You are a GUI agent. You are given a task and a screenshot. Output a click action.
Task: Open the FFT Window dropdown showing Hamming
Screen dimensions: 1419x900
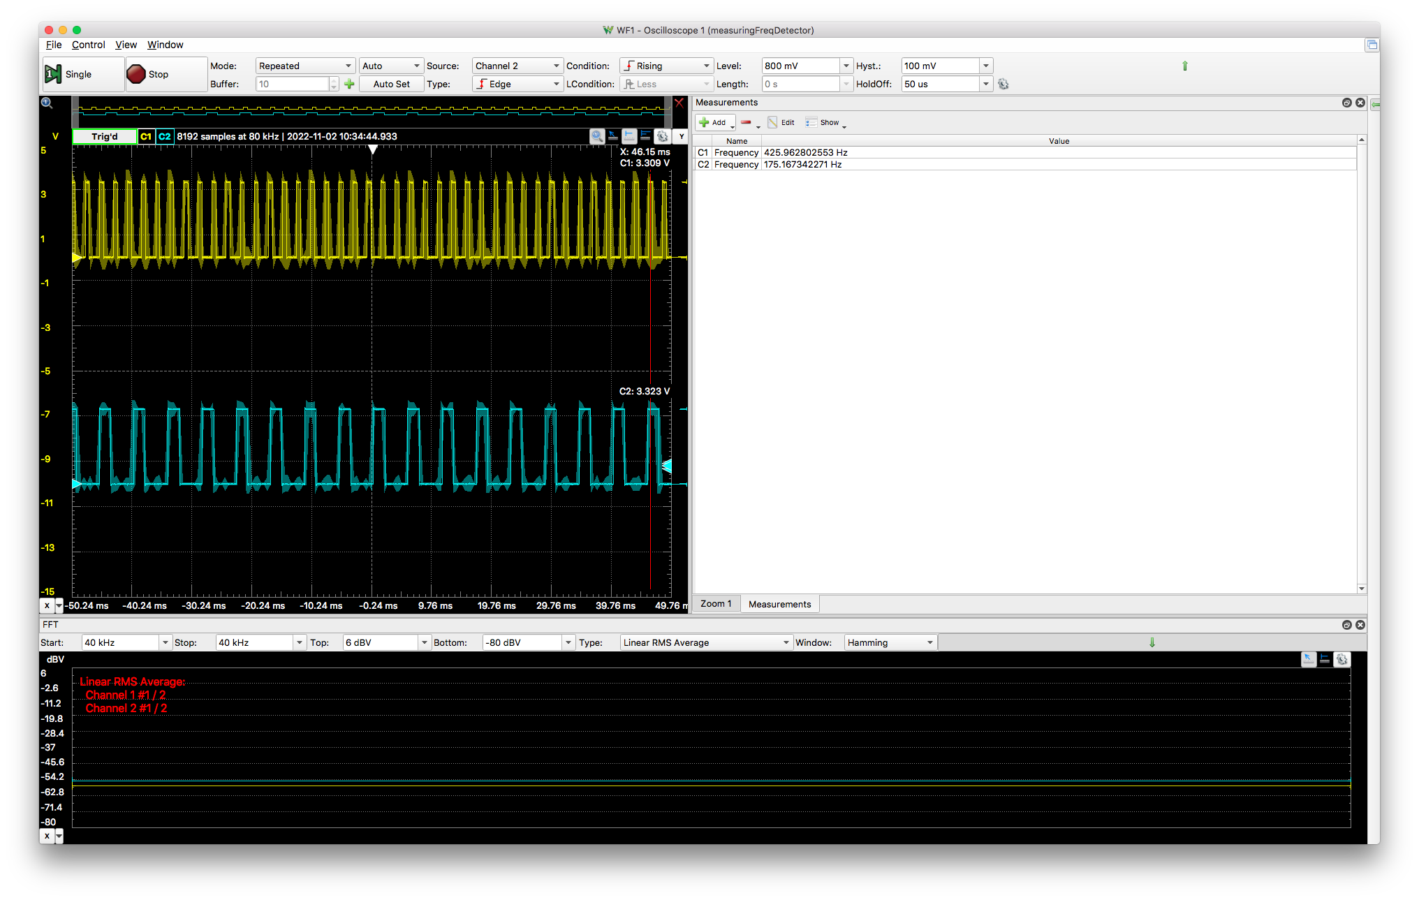890,642
